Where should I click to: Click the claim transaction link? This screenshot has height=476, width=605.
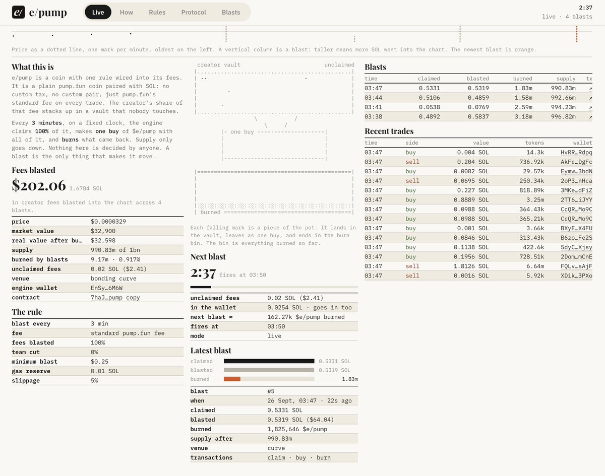coord(276,458)
